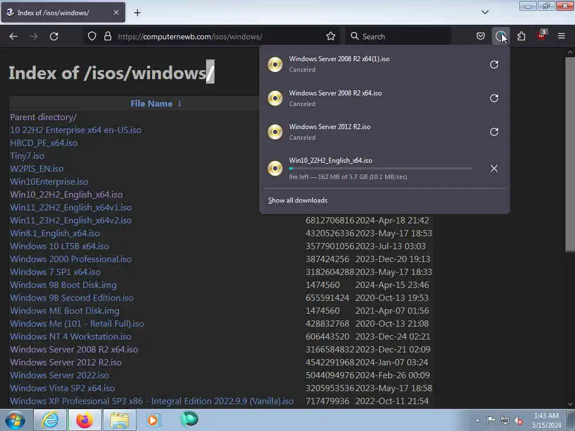View site security padlock information
Viewport: 575px width, 431px height.
coord(107,36)
